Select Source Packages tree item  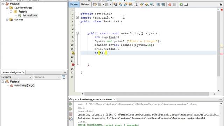23,8
